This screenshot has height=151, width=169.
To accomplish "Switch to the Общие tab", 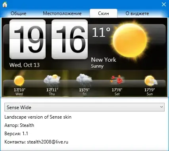I will [18, 13].
